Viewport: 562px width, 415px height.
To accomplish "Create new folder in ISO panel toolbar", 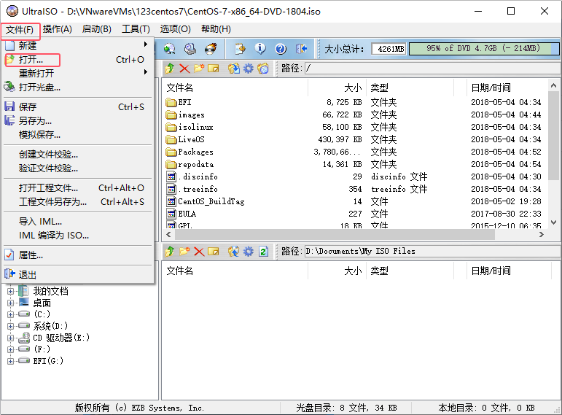I will click(199, 68).
